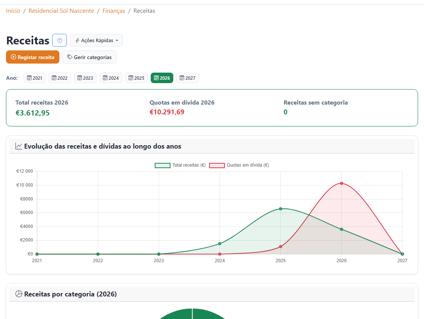The width and height of the screenshot is (424, 319).
Task: Click the calendar icon on the 2021 button
Action: pyautogui.click(x=29, y=78)
